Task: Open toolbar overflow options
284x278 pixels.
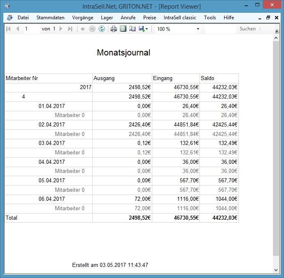Action: tap(277, 31)
